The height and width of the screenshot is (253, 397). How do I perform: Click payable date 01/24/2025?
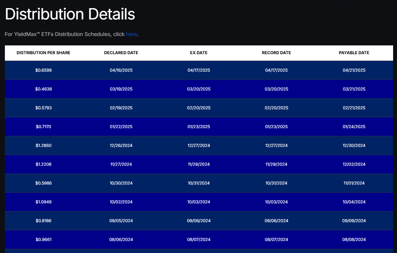354,126
